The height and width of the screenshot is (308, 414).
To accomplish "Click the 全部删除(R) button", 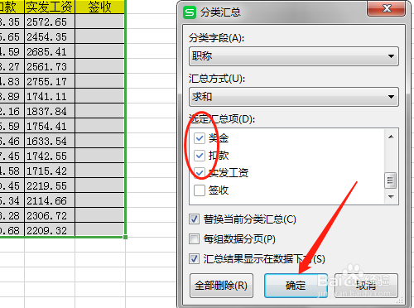I will point(221,286).
